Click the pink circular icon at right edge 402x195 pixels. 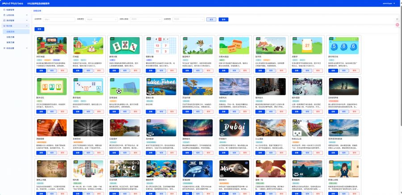[x=397, y=25]
